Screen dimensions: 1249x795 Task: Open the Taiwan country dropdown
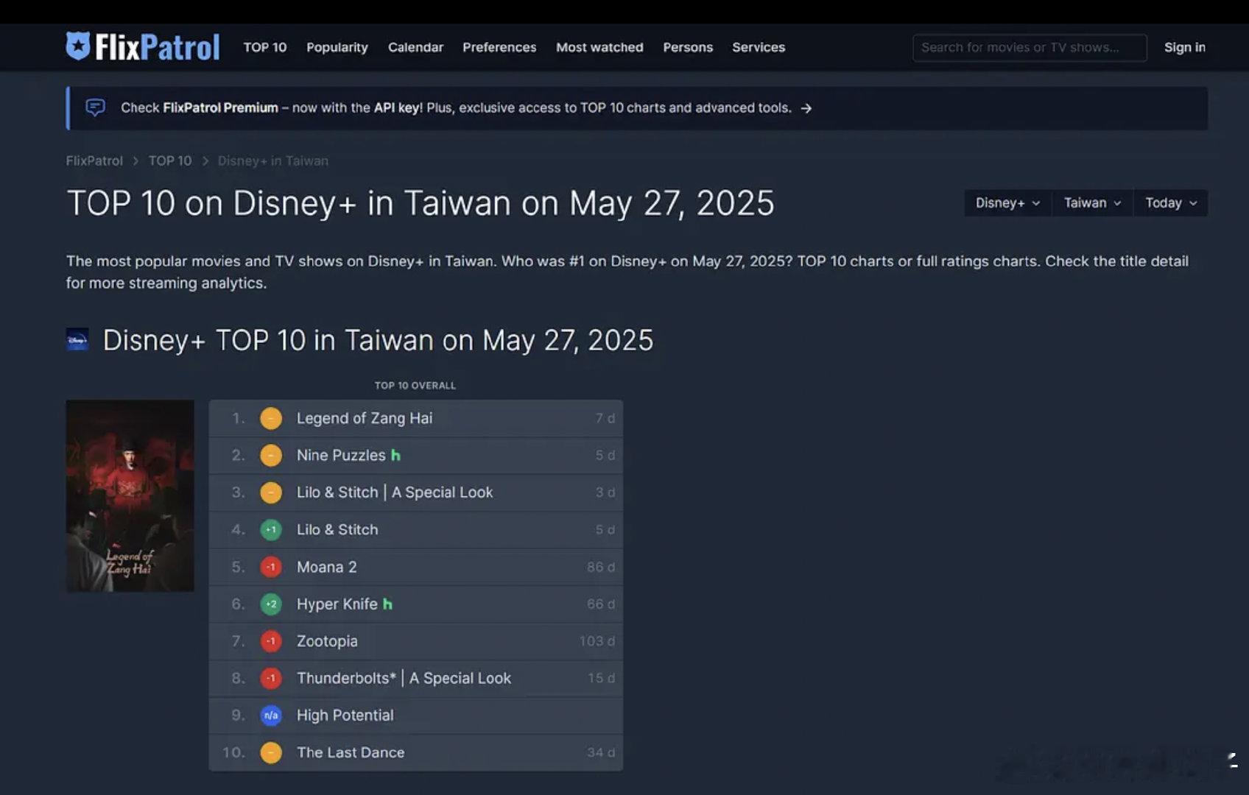[1092, 203]
